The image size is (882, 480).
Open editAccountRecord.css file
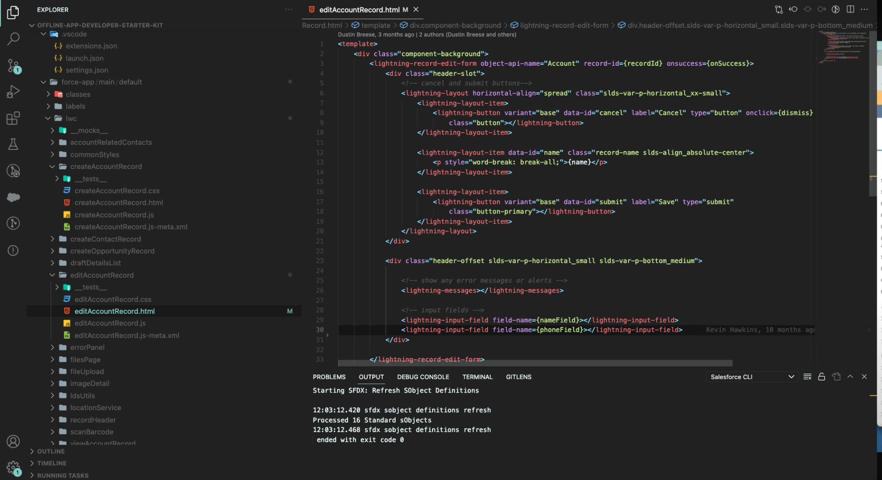(113, 299)
